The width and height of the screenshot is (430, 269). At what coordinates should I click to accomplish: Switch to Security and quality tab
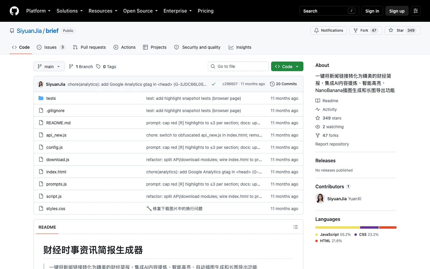197,47
